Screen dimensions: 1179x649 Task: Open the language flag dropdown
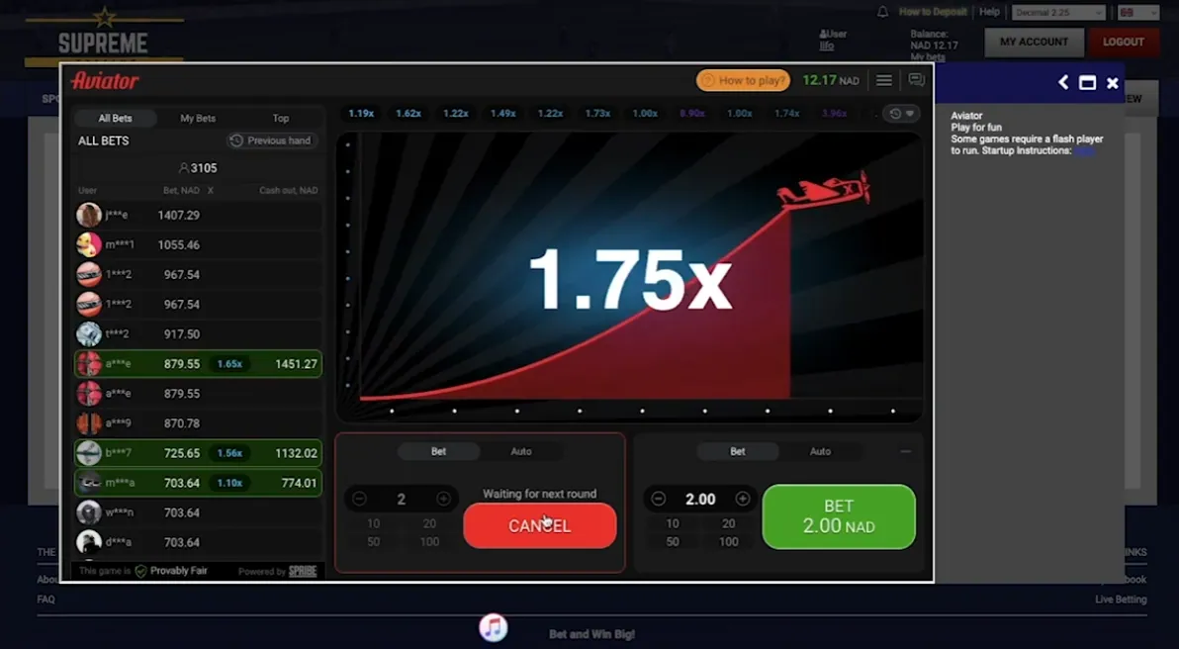click(x=1137, y=12)
